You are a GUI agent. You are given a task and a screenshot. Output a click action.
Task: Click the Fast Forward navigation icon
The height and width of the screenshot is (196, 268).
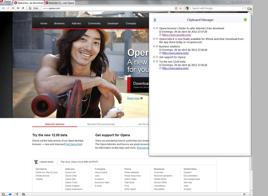pyautogui.click(x=13, y=8)
